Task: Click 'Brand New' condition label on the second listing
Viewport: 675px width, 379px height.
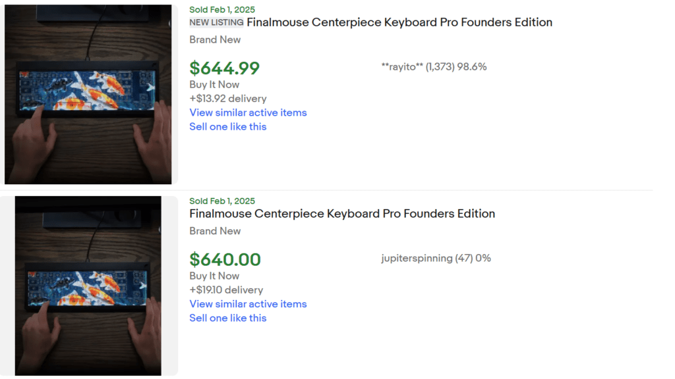Action: pyautogui.click(x=215, y=231)
